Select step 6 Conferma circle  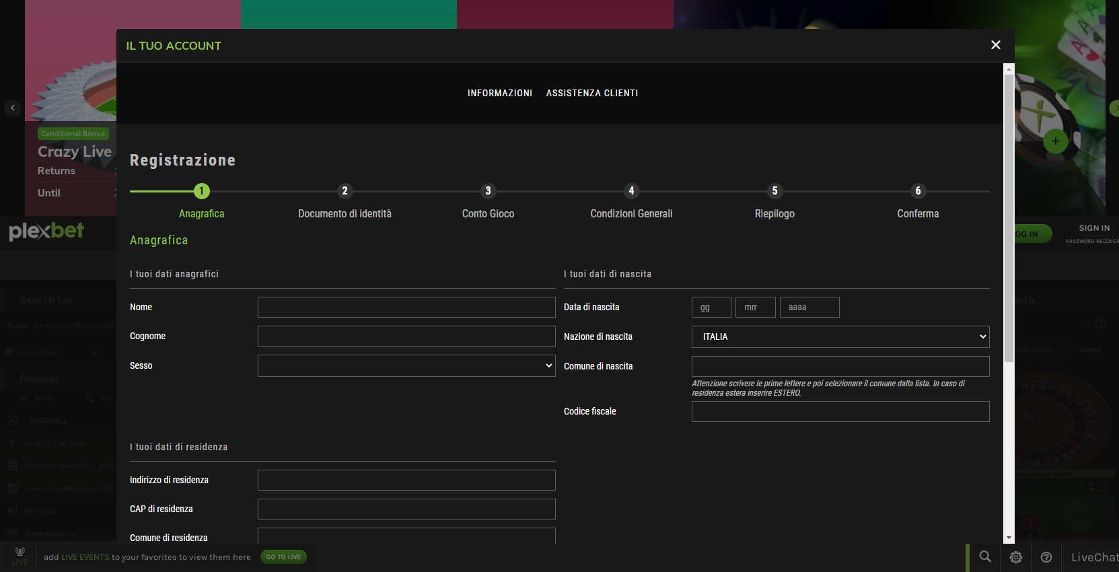(x=918, y=191)
